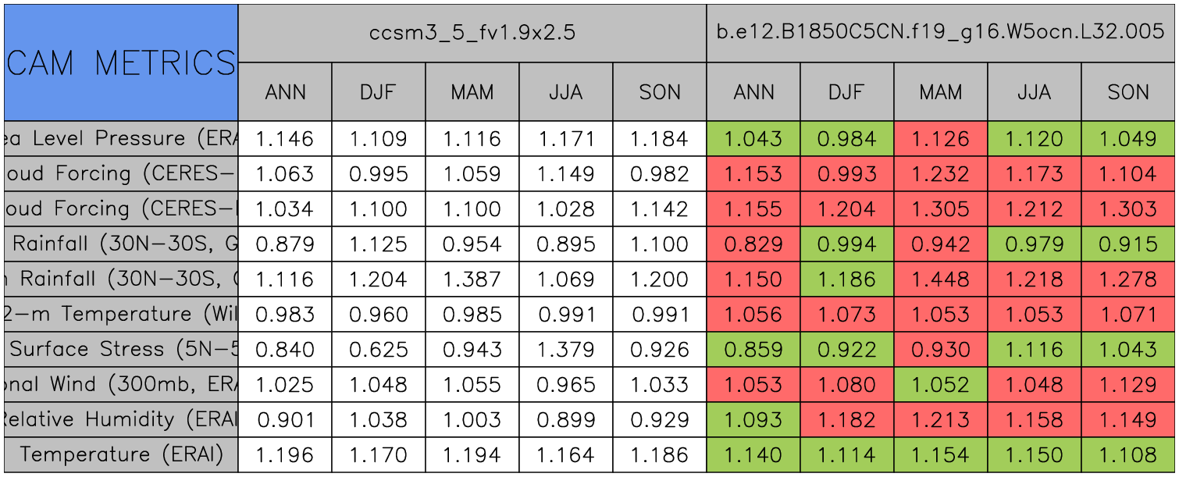Click the white cell with value 0.625
This screenshot has width=1179, height=477.
click(379, 349)
